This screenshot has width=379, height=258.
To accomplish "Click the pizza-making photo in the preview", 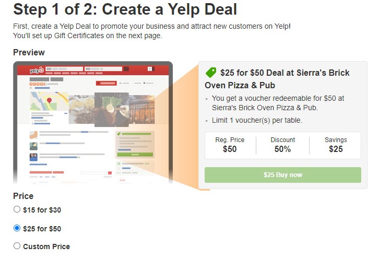I will click(x=111, y=110).
